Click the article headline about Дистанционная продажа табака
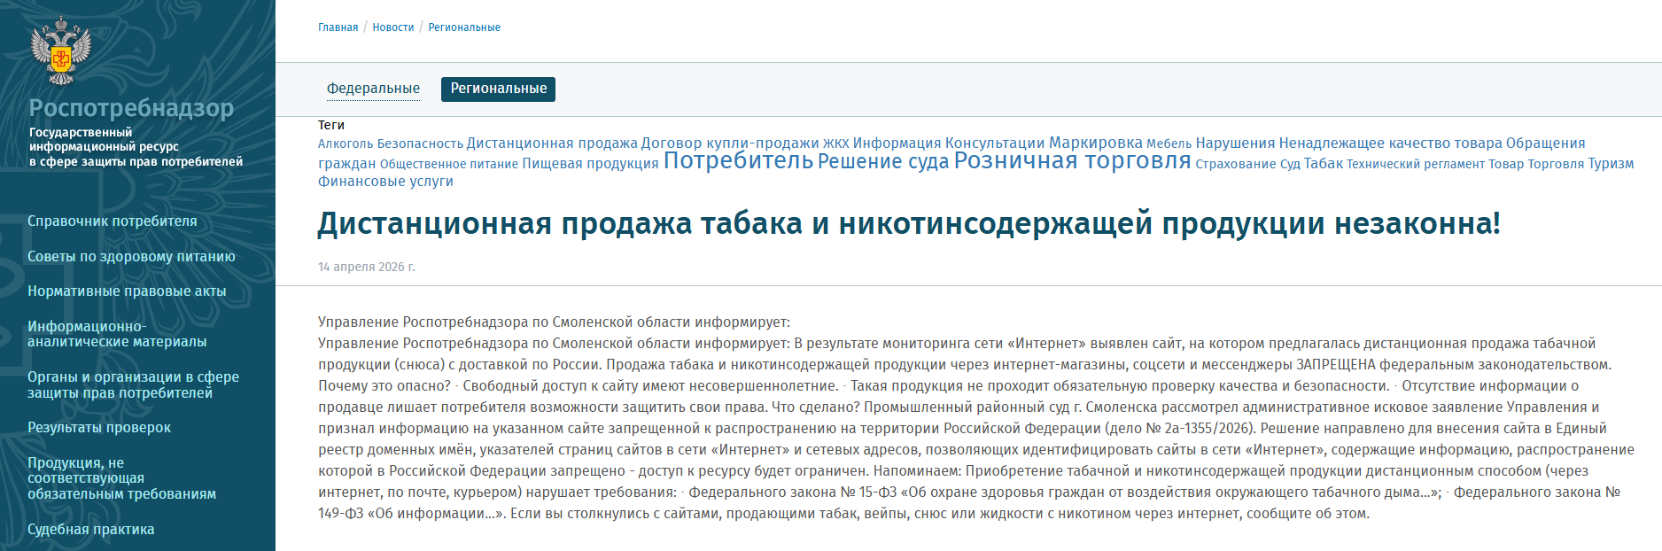This screenshot has width=1662, height=551. pos(909,223)
